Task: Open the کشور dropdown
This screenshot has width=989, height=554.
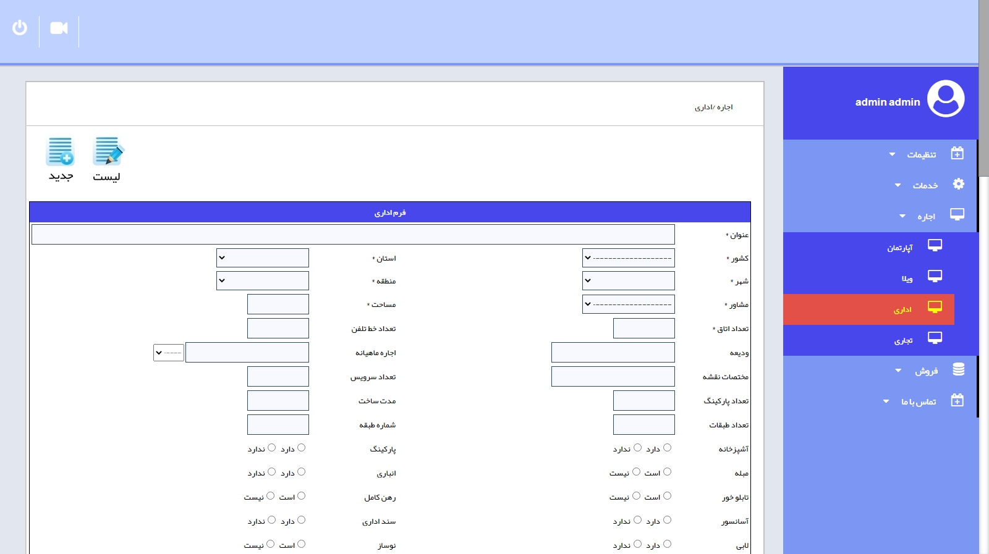Action: point(628,258)
